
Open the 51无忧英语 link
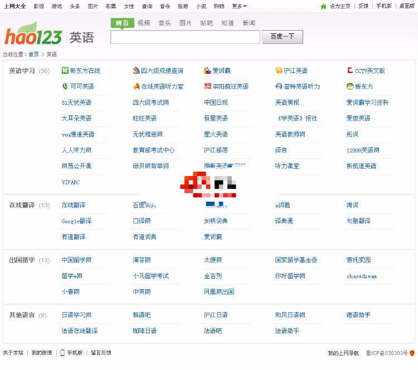tap(76, 103)
